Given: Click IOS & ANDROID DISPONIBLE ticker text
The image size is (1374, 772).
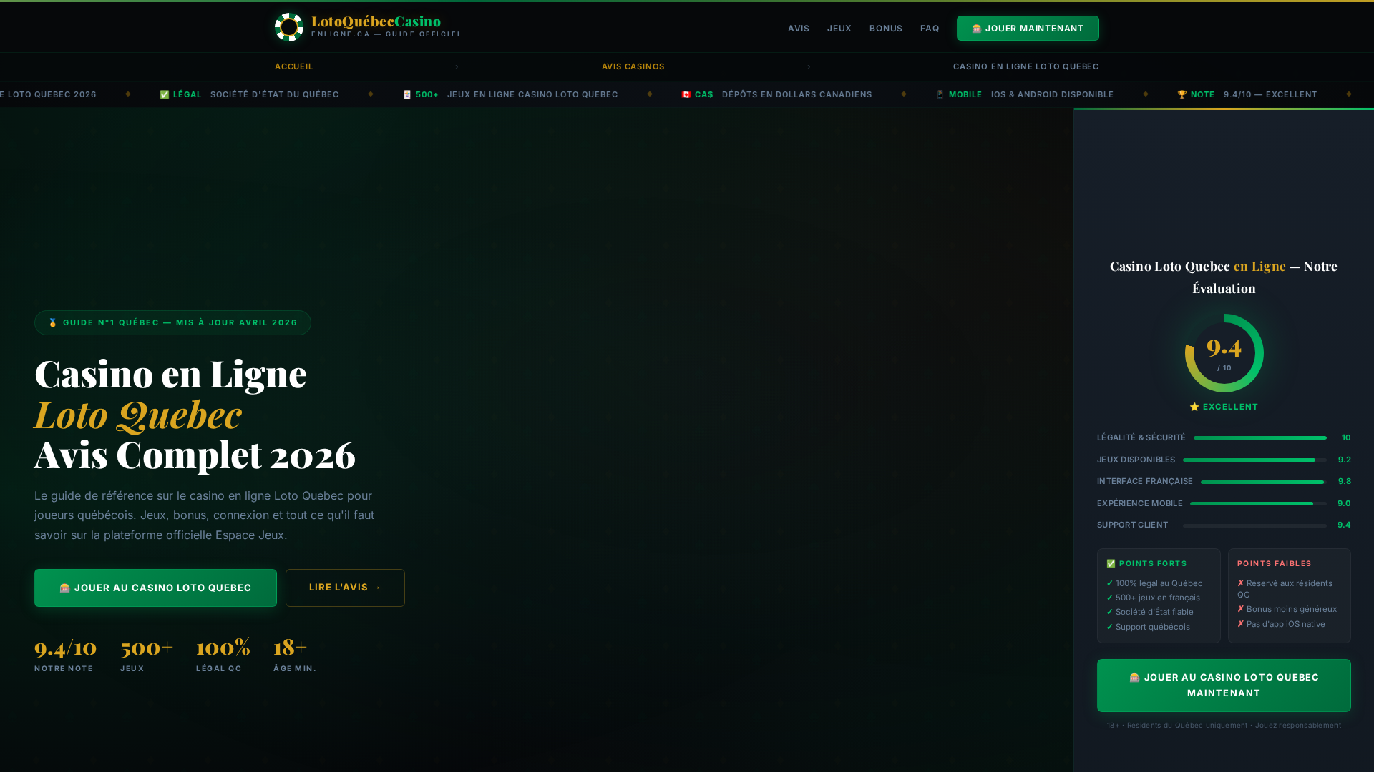Looking at the screenshot, I should tap(1052, 94).
